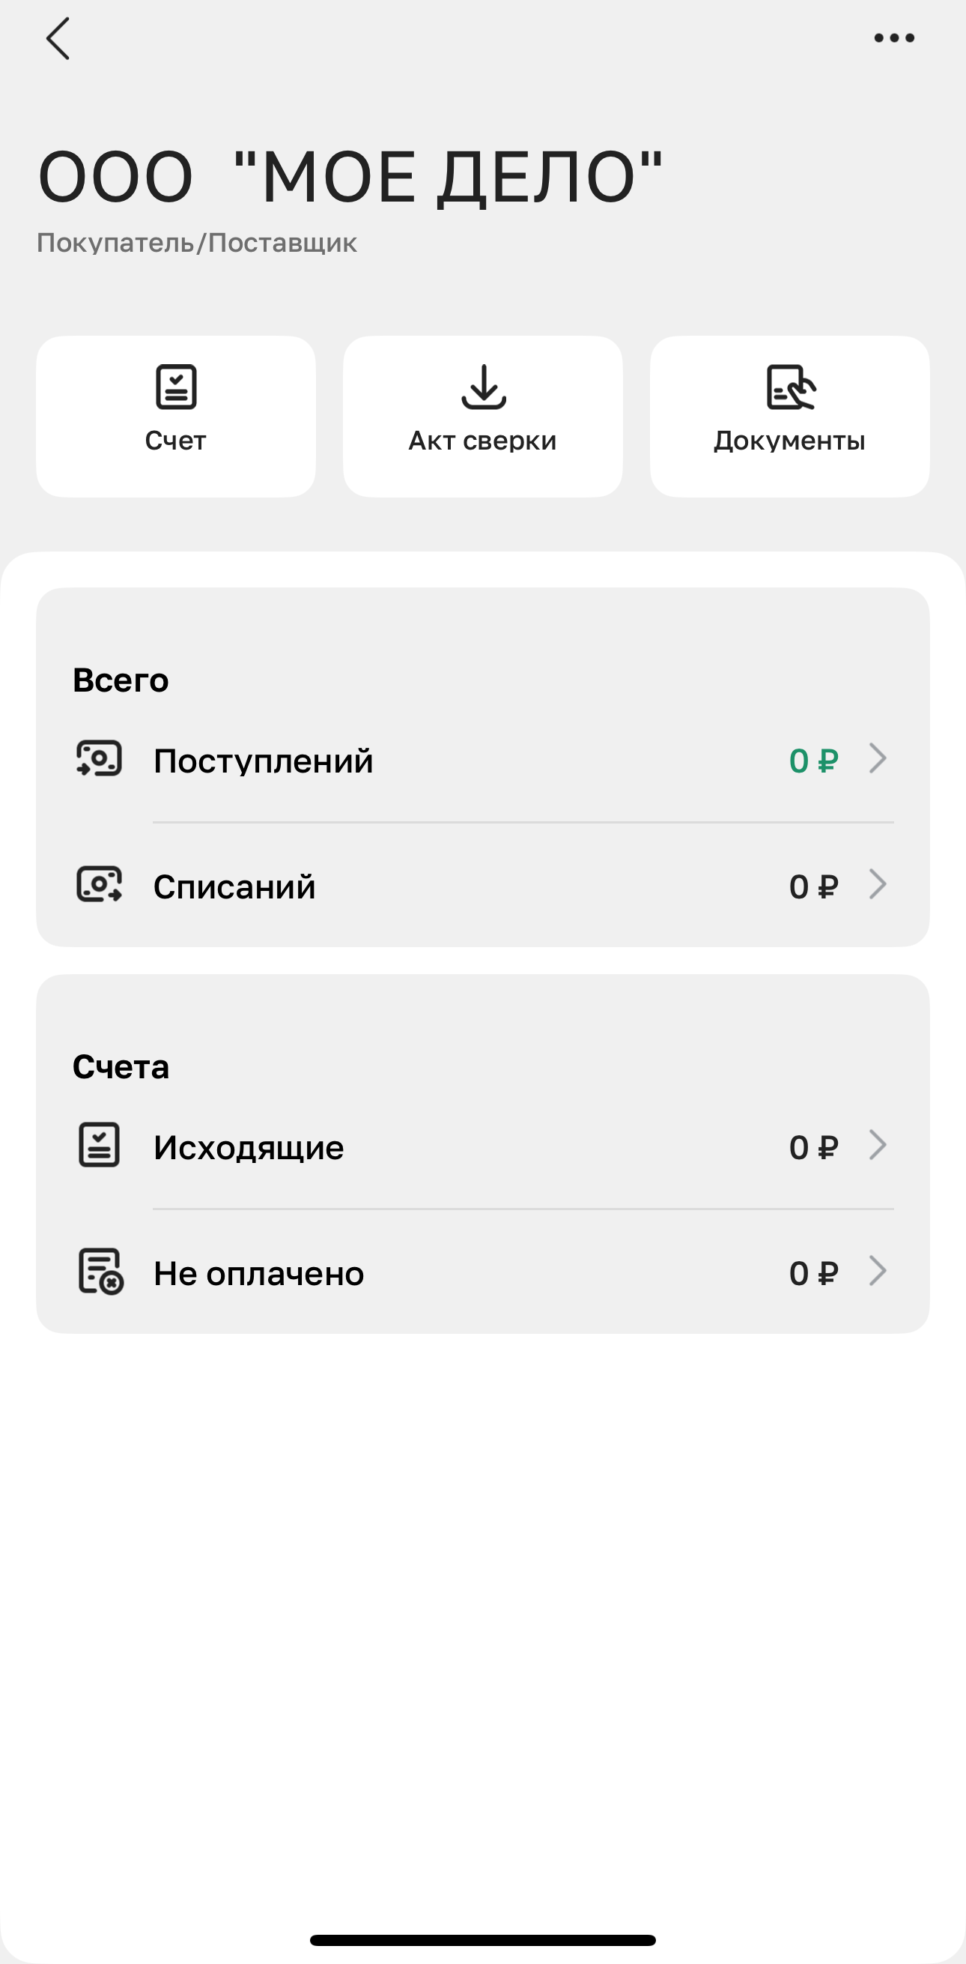This screenshot has width=966, height=1964.
Task: Tap the Документы signing icon
Action: click(790, 387)
